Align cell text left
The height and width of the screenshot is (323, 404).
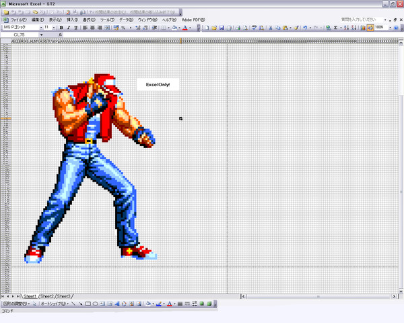85,28
